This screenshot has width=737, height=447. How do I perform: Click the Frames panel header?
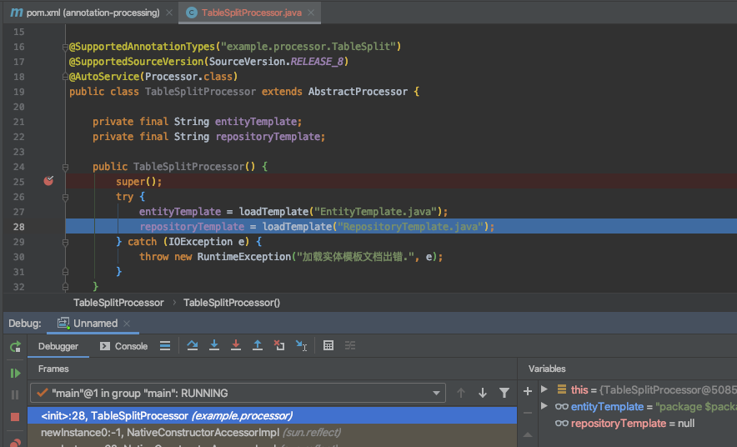pos(53,369)
